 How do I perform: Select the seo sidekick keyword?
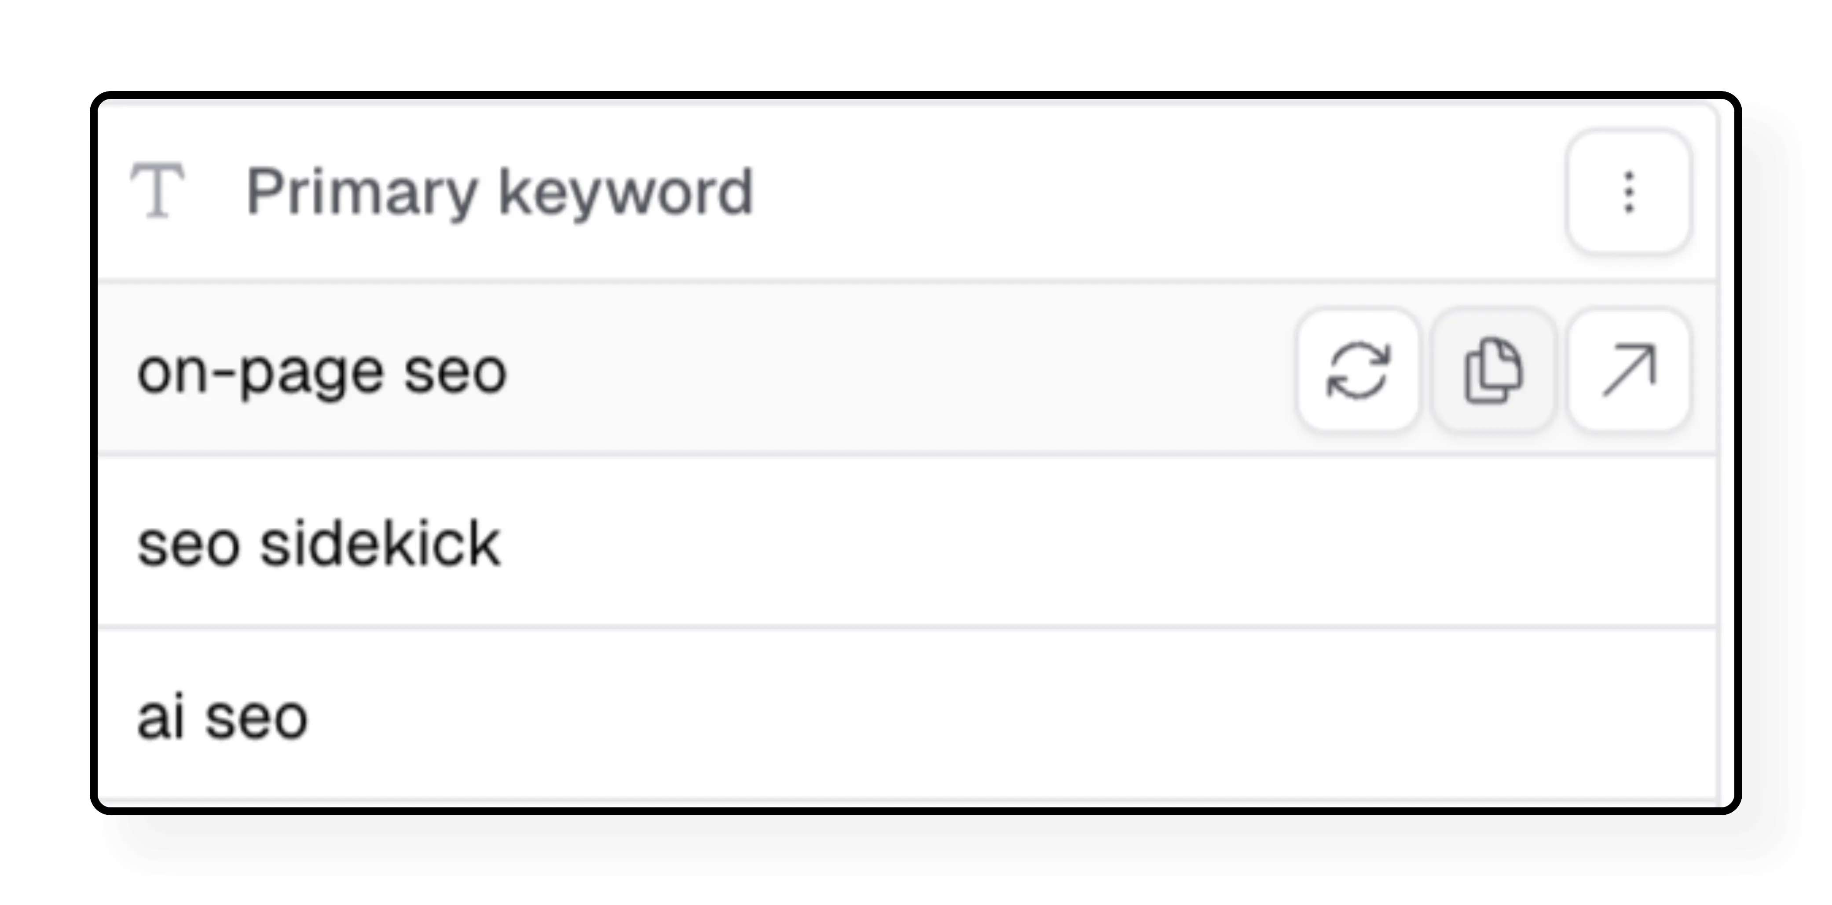tap(320, 543)
